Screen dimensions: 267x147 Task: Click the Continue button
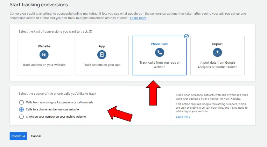pos(18,136)
